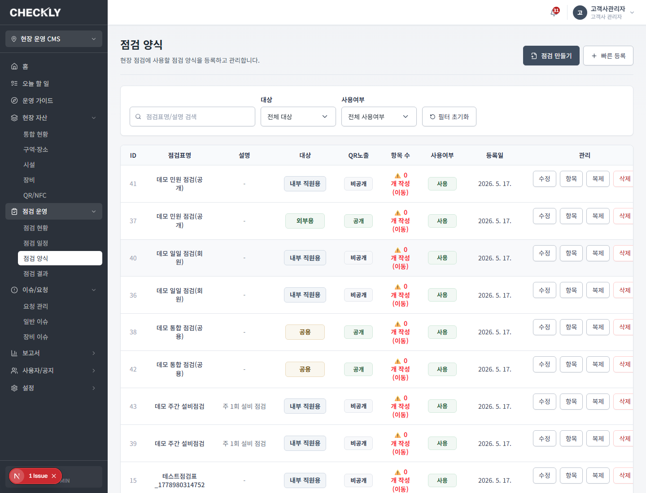Click the 외부용 tag in row 37
Viewport: 646px width, 493px height.
[x=305, y=221]
